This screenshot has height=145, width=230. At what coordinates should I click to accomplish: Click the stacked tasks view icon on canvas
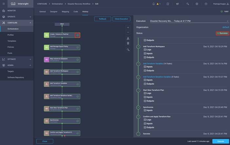tap(128, 43)
